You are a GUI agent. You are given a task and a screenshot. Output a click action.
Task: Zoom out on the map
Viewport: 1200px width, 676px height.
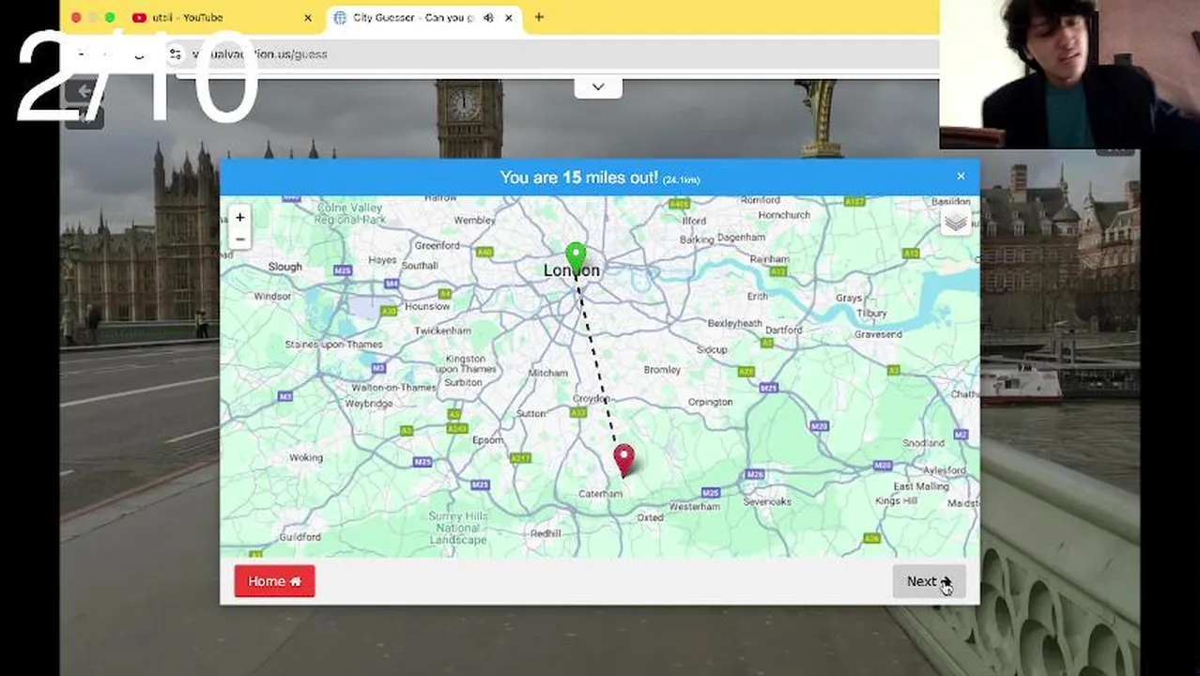click(240, 239)
